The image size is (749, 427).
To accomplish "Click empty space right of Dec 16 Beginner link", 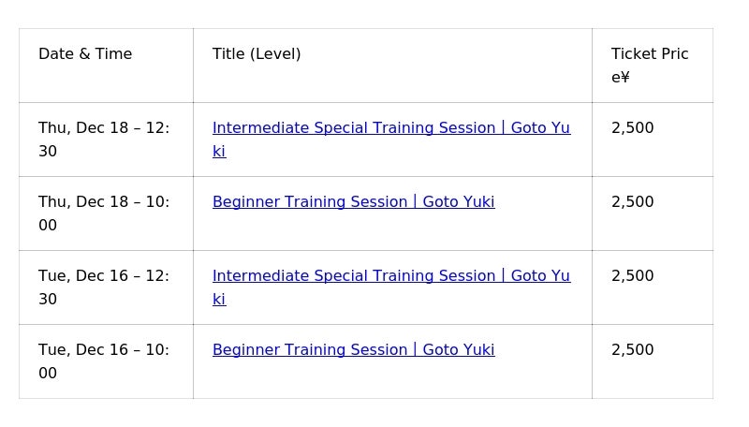I will [x=543, y=350].
